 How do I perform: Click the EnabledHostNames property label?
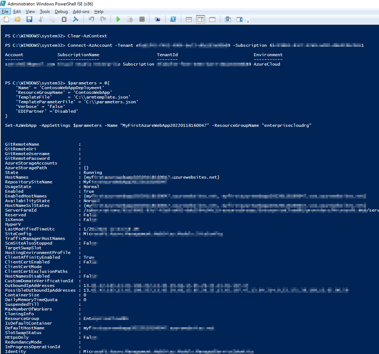click(x=26, y=196)
